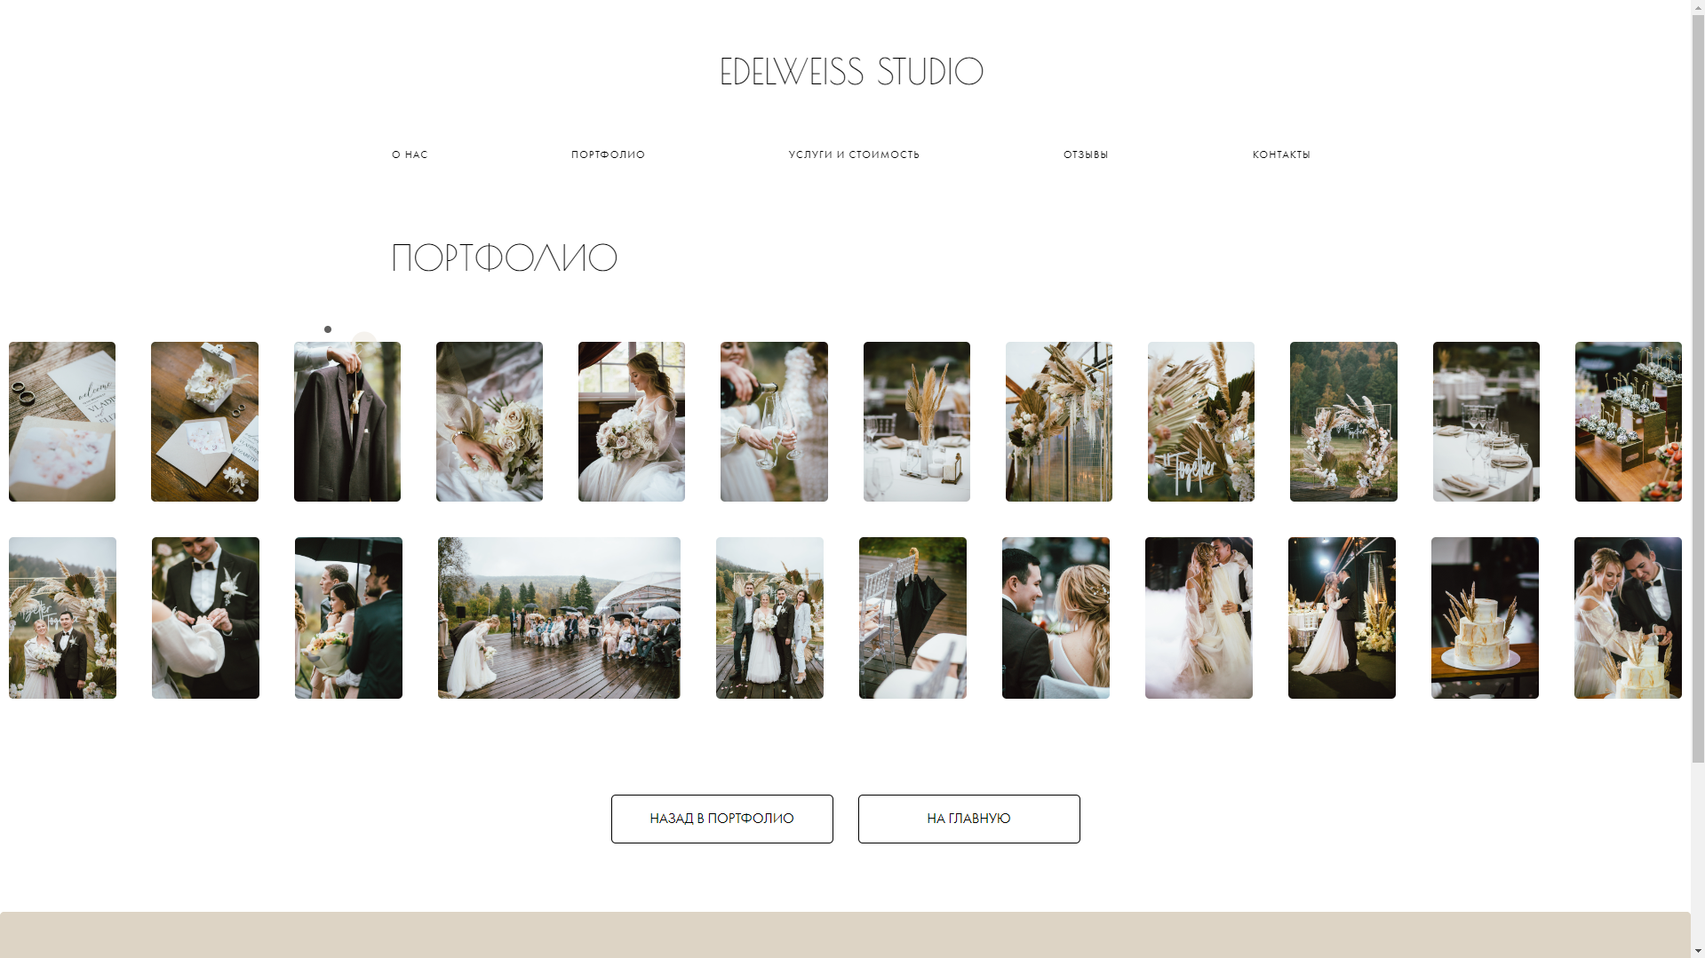Viewport: 1705px width, 958px height.
Task: Click the page vertical scrollbar
Action: pyautogui.click(x=1698, y=355)
